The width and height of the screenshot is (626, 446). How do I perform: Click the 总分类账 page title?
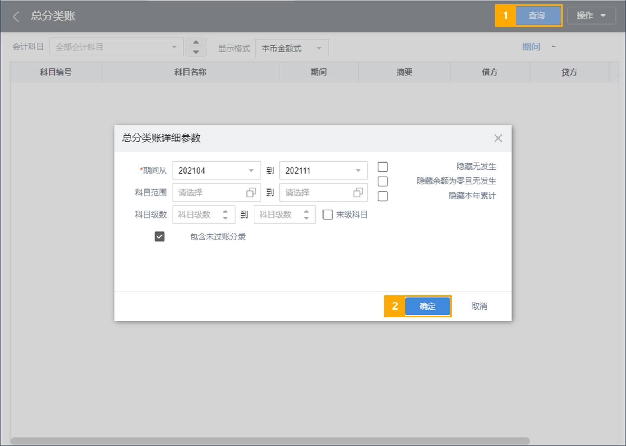click(53, 16)
